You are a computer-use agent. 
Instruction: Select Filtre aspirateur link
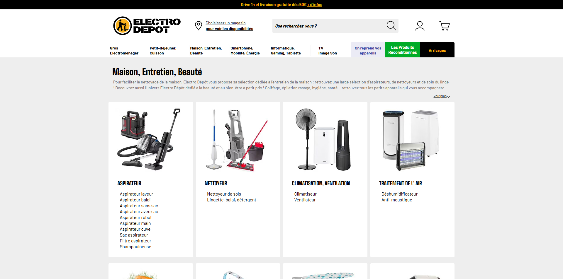(x=135, y=241)
